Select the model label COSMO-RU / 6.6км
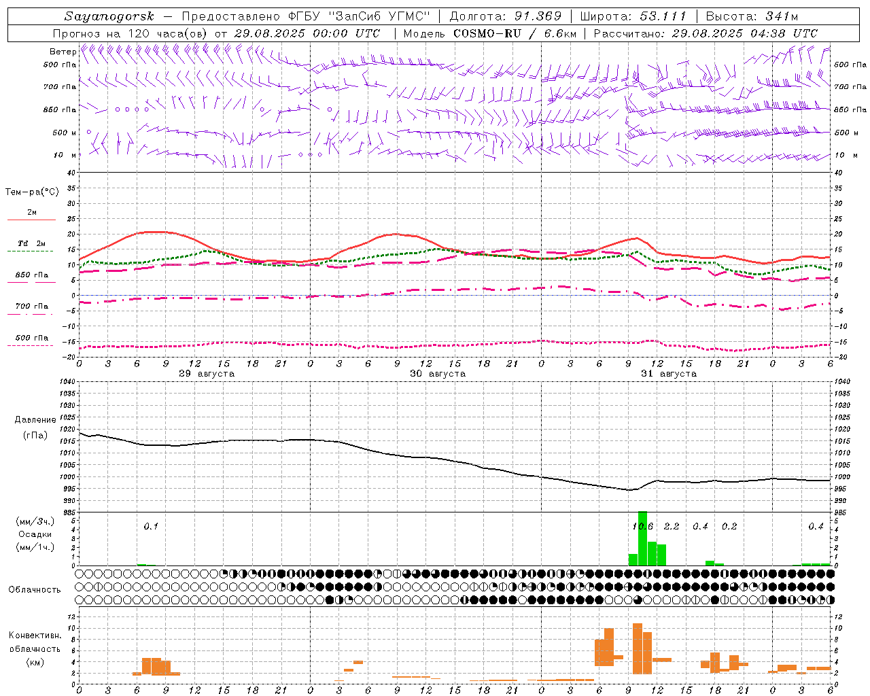 point(515,33)
